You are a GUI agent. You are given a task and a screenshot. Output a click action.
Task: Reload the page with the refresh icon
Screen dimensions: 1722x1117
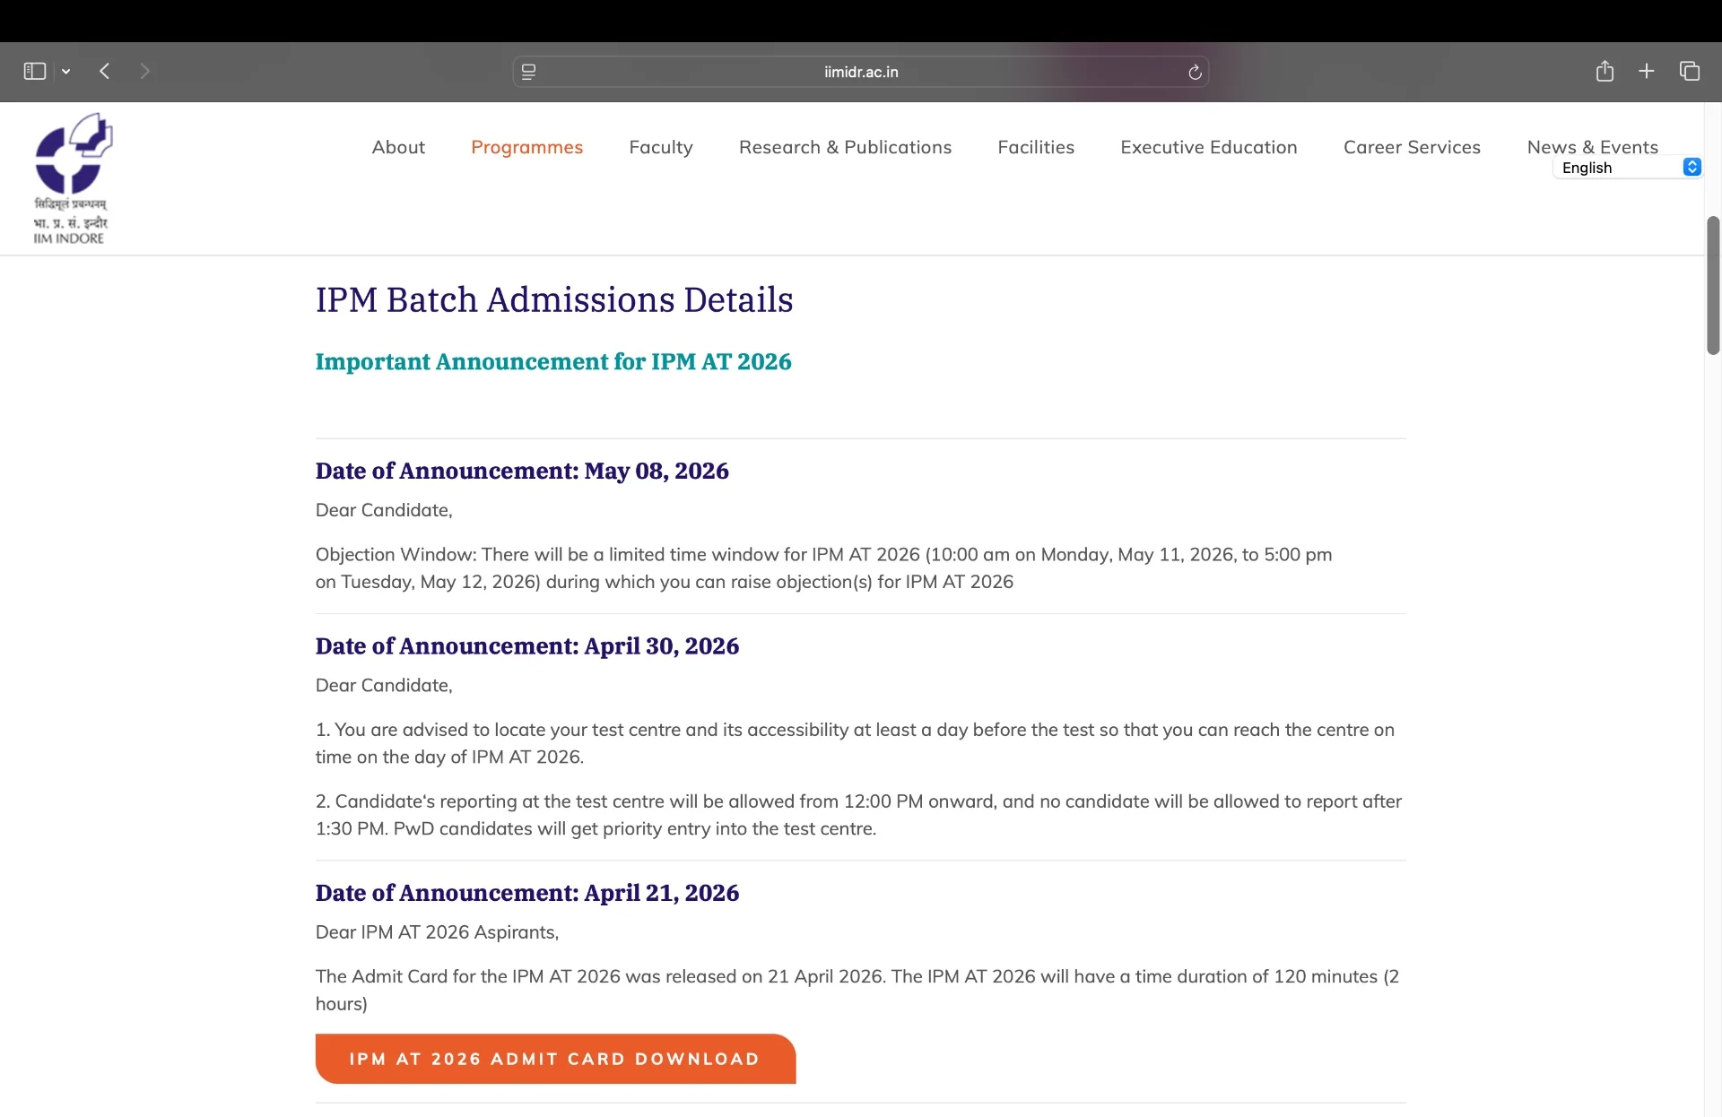(x=1195, y=72)
